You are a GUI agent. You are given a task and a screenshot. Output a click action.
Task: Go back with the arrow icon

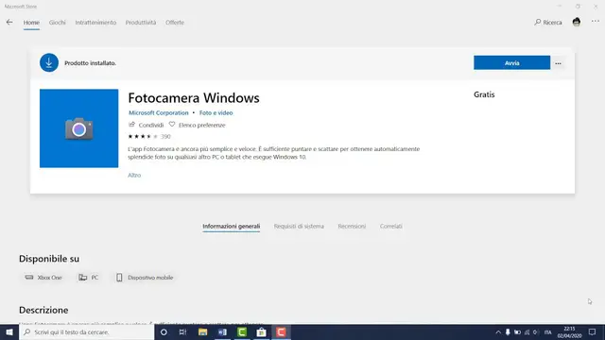(9, 23)
